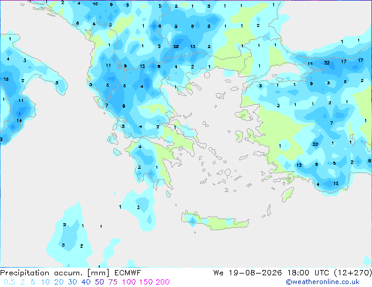Select the 2 mm legend value
Screen dimensions: 372x287
coord(22,282)
